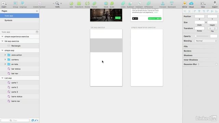Click the Position X field
The height and width of the screenshot is (123, 219).
(x=199, y=16)
